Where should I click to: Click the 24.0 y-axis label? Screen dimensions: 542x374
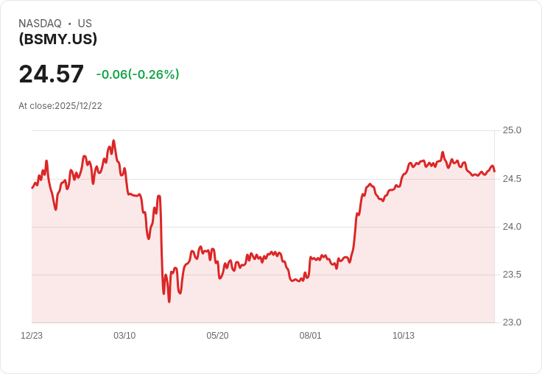click(512, 227)
